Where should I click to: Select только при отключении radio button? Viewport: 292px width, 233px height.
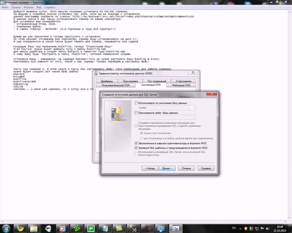(x=141, y=133)
